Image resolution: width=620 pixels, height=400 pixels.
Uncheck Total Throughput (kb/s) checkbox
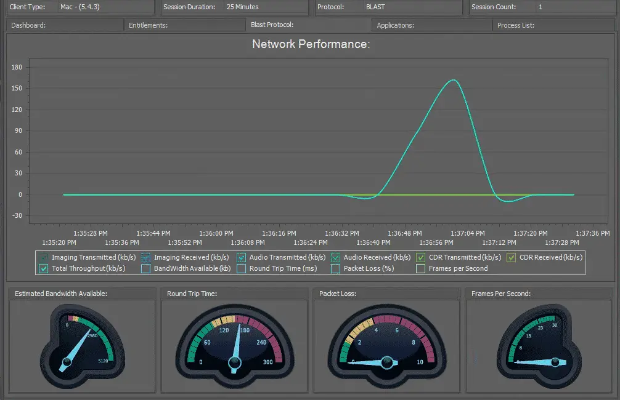pyautogui.click(x=44, y=268)
